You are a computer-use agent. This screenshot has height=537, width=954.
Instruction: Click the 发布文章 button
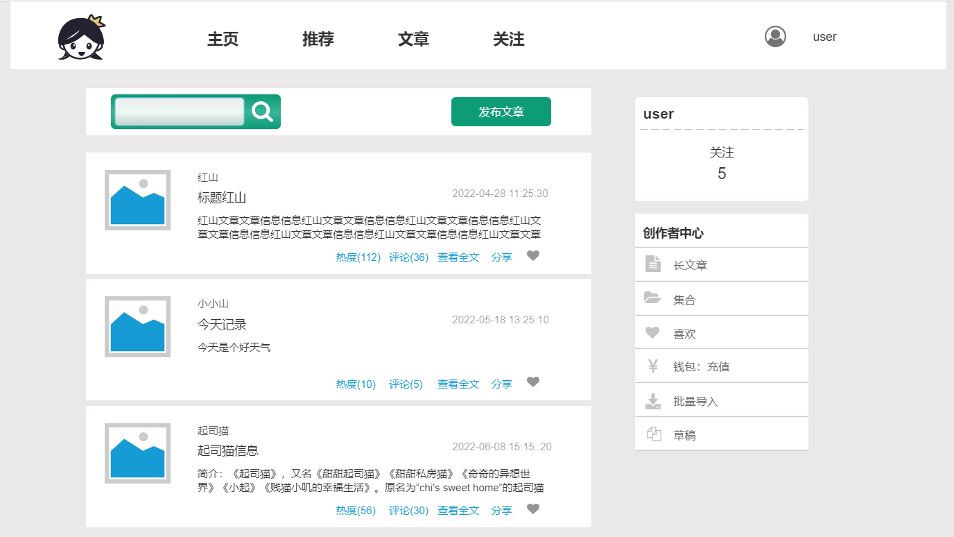[x=501, y=111]
